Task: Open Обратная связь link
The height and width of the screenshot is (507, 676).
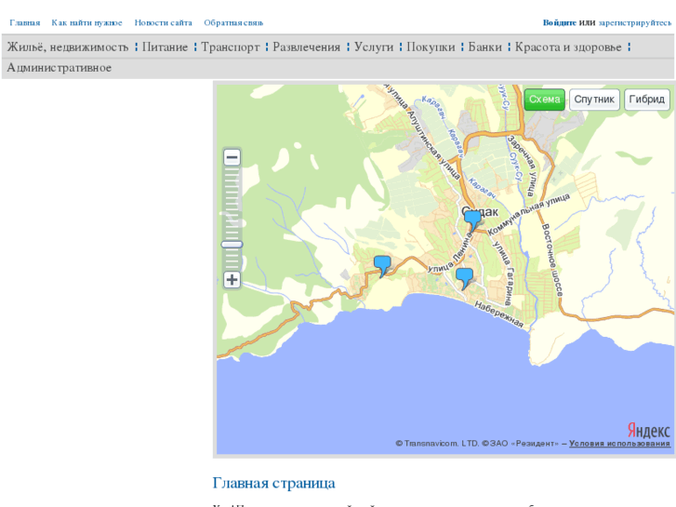Action: (233, 23)
